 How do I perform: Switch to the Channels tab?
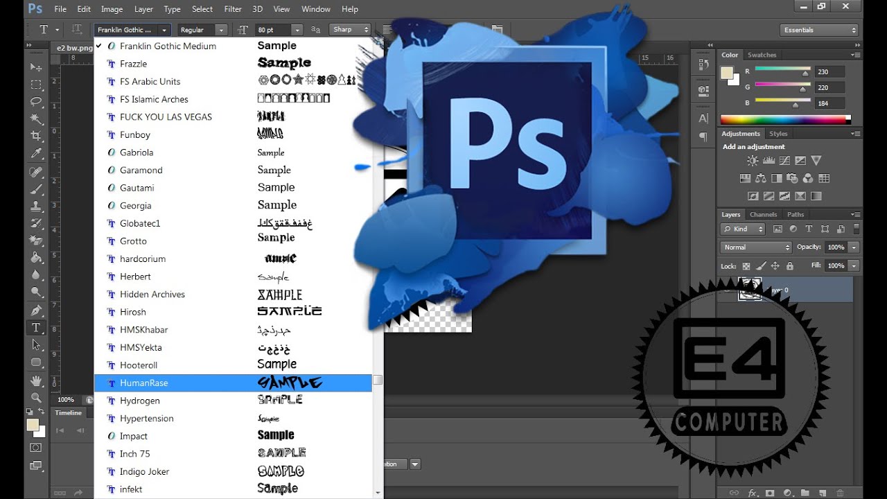click(x=763, y=214)
